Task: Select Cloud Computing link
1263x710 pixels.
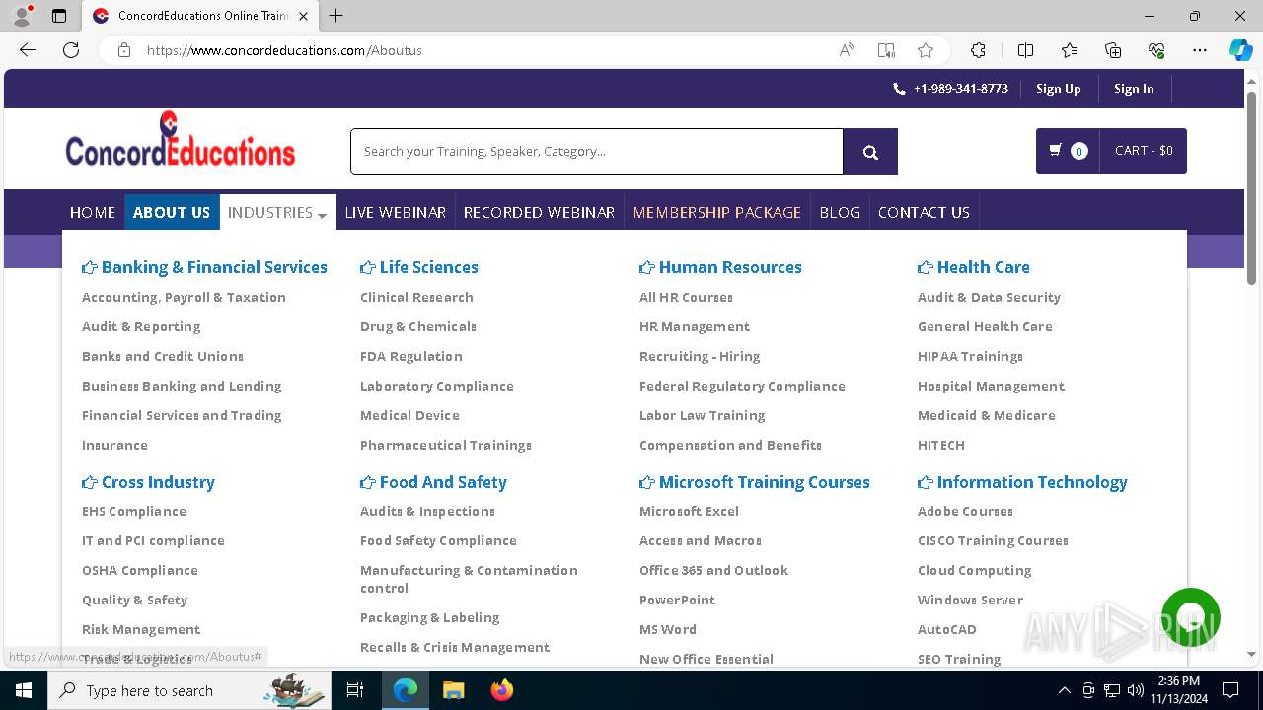Action: point(974,570)
